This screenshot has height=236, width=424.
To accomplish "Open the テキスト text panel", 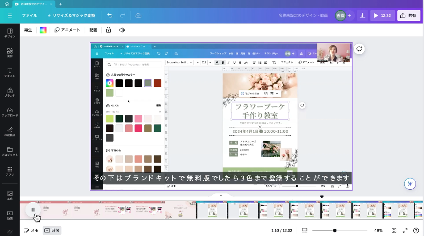I will [x=10, y=73].
